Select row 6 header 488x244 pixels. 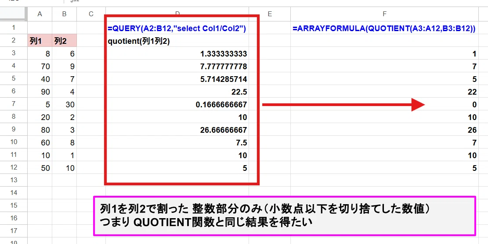[14, 91]
